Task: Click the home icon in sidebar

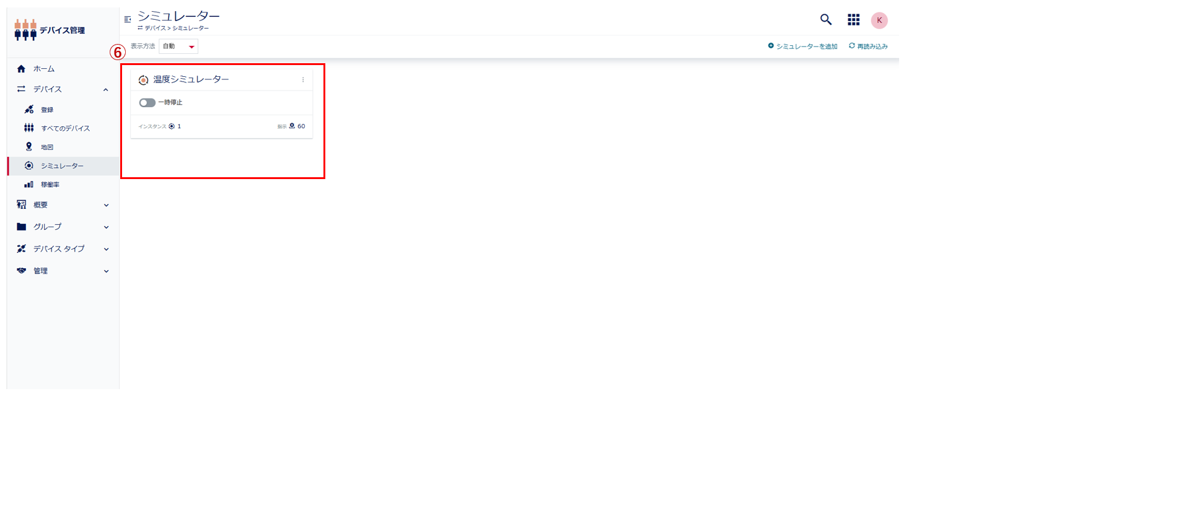Action: (22, 69)
